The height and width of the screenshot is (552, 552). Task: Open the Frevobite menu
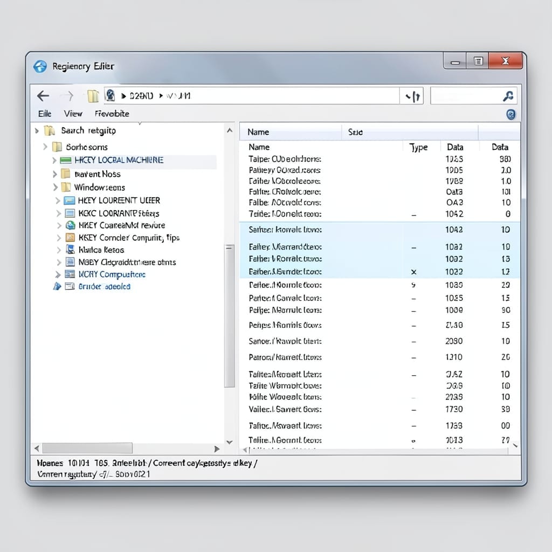tap(112, 114)
